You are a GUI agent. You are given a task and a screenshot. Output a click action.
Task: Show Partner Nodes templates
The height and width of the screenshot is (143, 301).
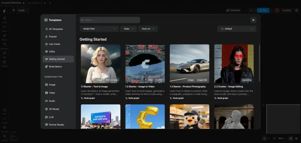click(58, 125)
